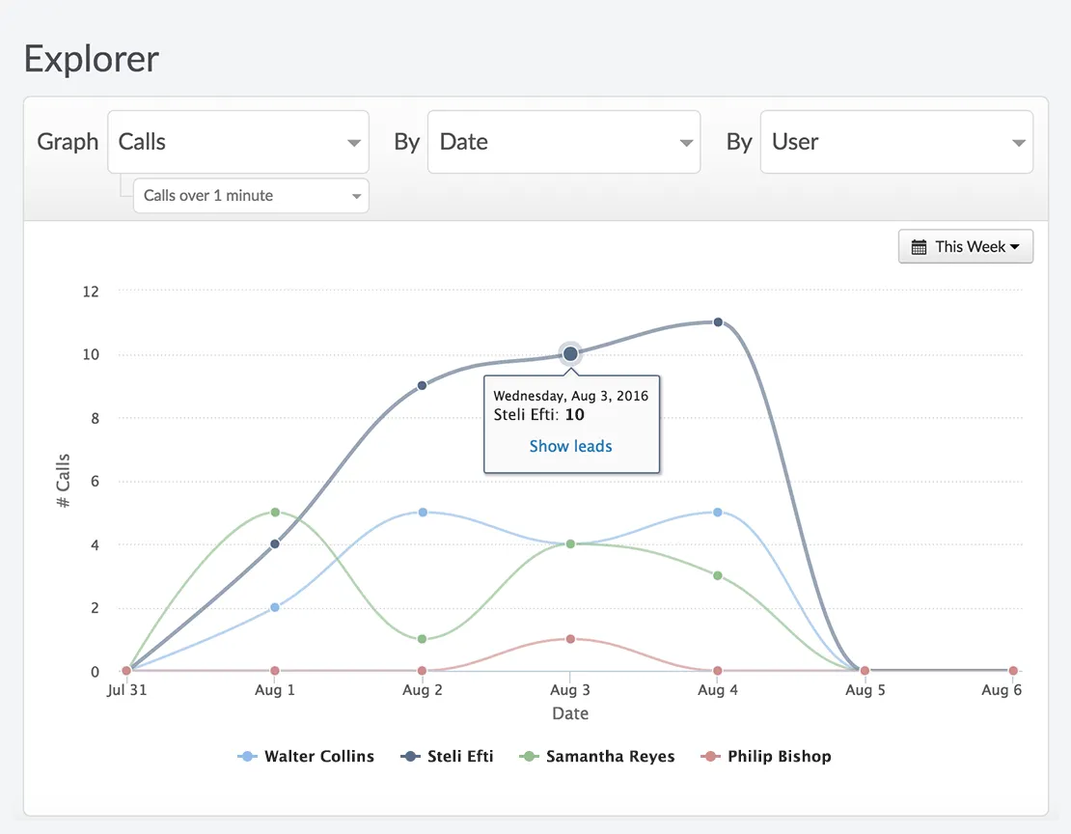Open the Calls graph type dropdown
The height and width of the screenshot is (834, 1071).
point(237,141)
